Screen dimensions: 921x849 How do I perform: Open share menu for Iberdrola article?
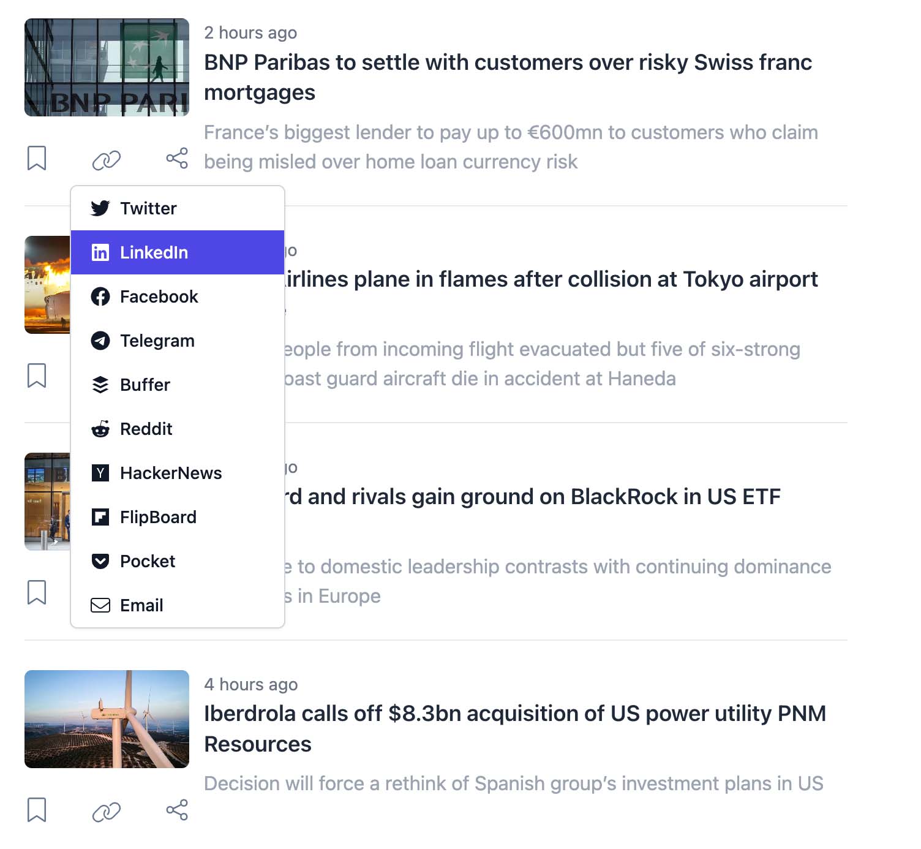pos(177,810)
